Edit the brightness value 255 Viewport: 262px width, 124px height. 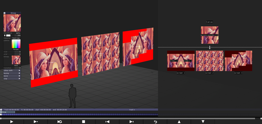pos(18,35)
